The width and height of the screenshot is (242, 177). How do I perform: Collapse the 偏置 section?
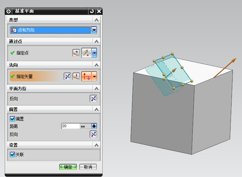97,109
